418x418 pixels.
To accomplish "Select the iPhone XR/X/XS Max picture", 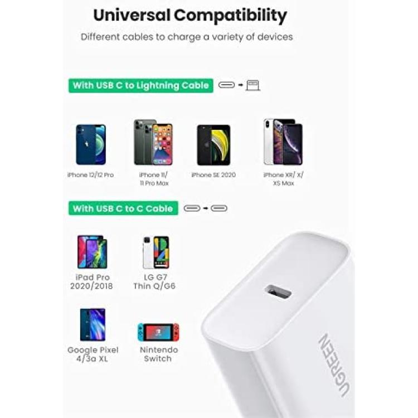I will [x=283, y=142].
